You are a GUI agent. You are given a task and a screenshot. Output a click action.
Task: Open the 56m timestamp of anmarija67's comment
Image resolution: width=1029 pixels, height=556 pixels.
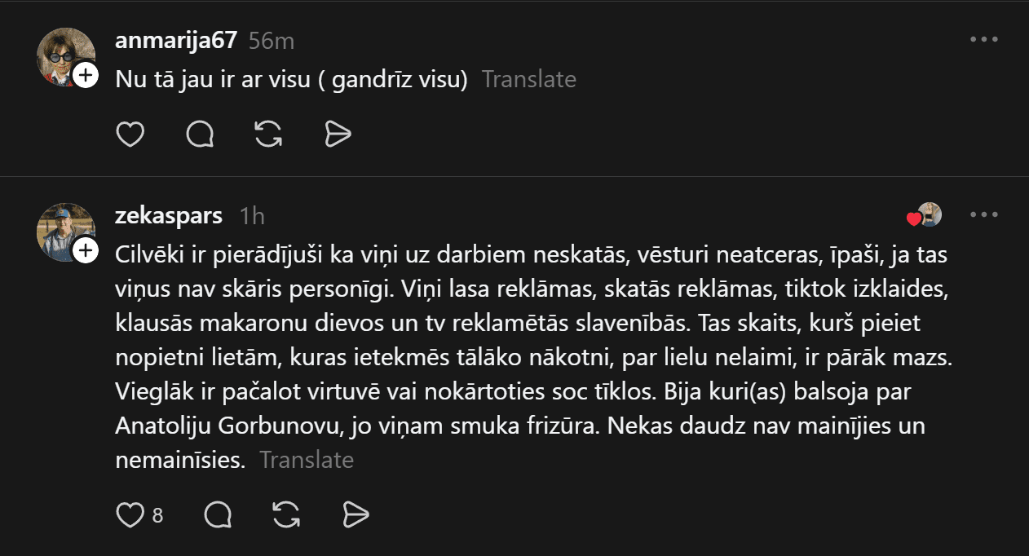point(272,40)
